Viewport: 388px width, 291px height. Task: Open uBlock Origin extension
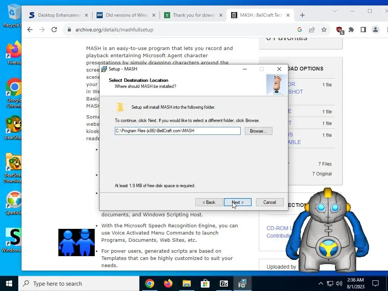click(x=340, y=30)
